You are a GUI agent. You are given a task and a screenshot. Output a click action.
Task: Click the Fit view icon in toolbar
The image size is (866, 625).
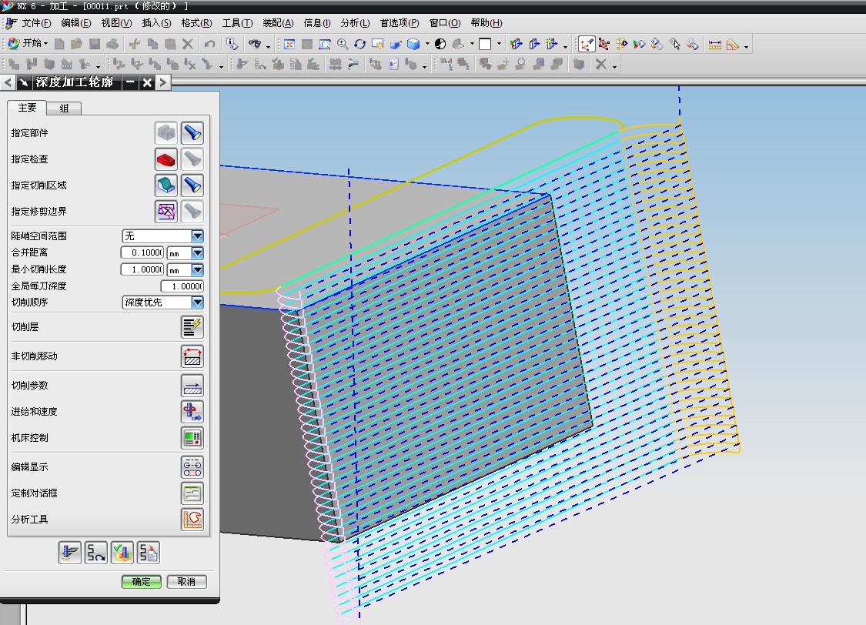click(x=289, y=44)
